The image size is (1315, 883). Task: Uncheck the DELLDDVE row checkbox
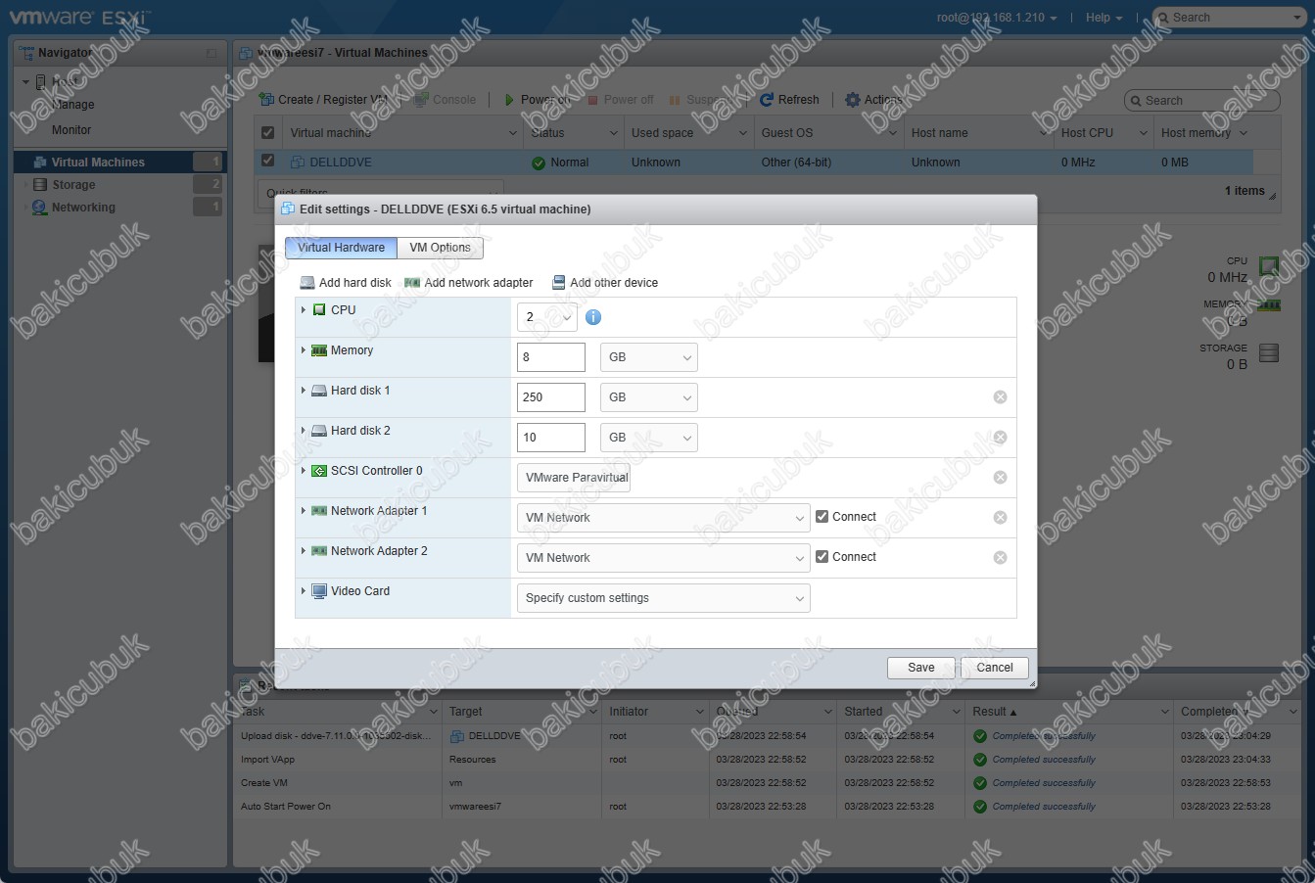267,161
